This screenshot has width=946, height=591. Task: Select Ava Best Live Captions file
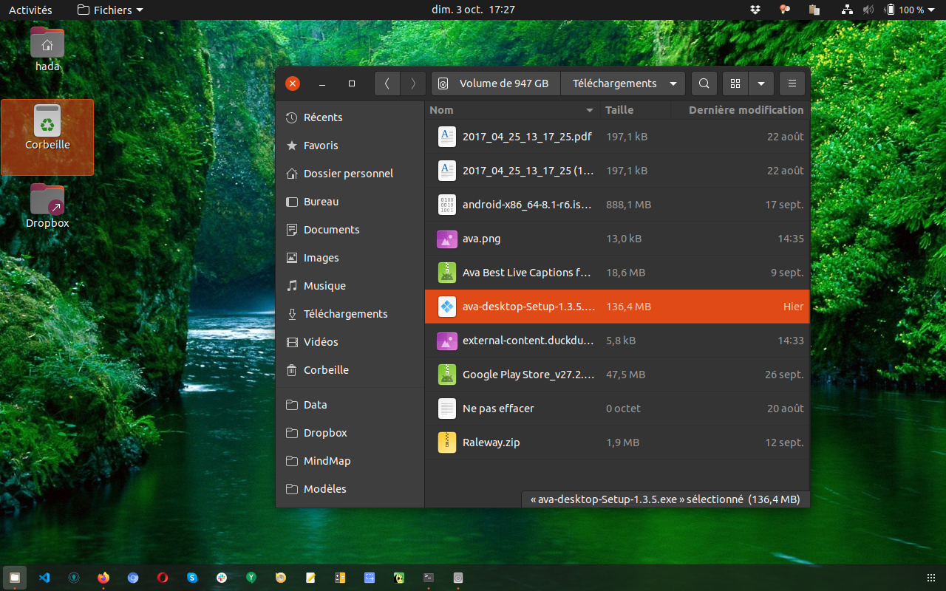[617, 273]
